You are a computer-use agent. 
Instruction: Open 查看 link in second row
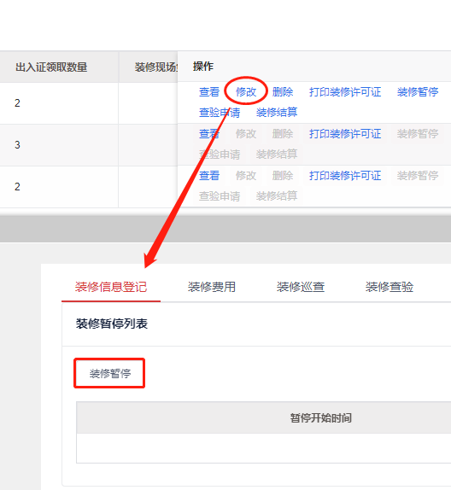(209, 134)
